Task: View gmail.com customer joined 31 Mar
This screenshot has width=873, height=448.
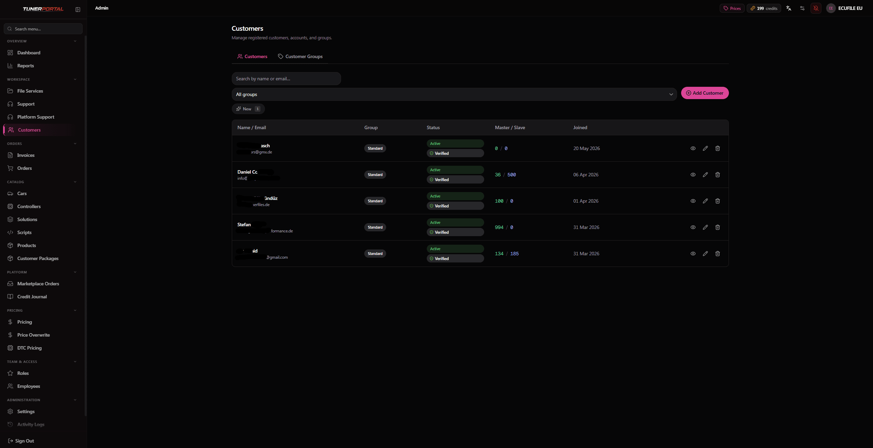Action: pos(693,254)
